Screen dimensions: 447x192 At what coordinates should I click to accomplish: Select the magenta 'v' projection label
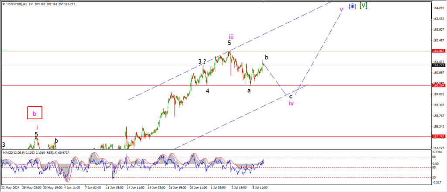341,9
